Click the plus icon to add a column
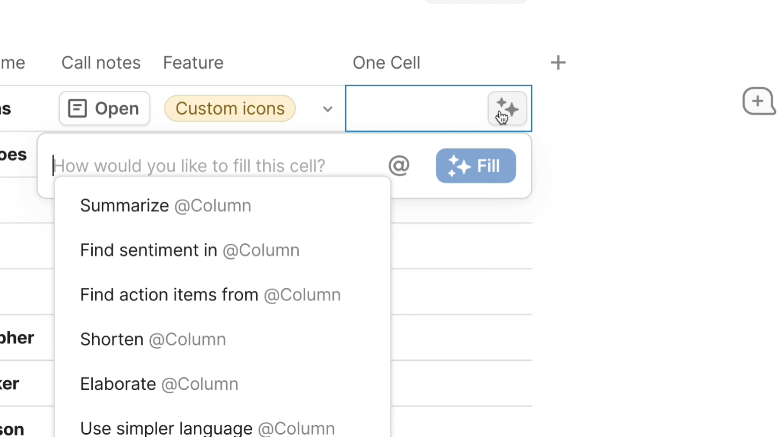 558,62
